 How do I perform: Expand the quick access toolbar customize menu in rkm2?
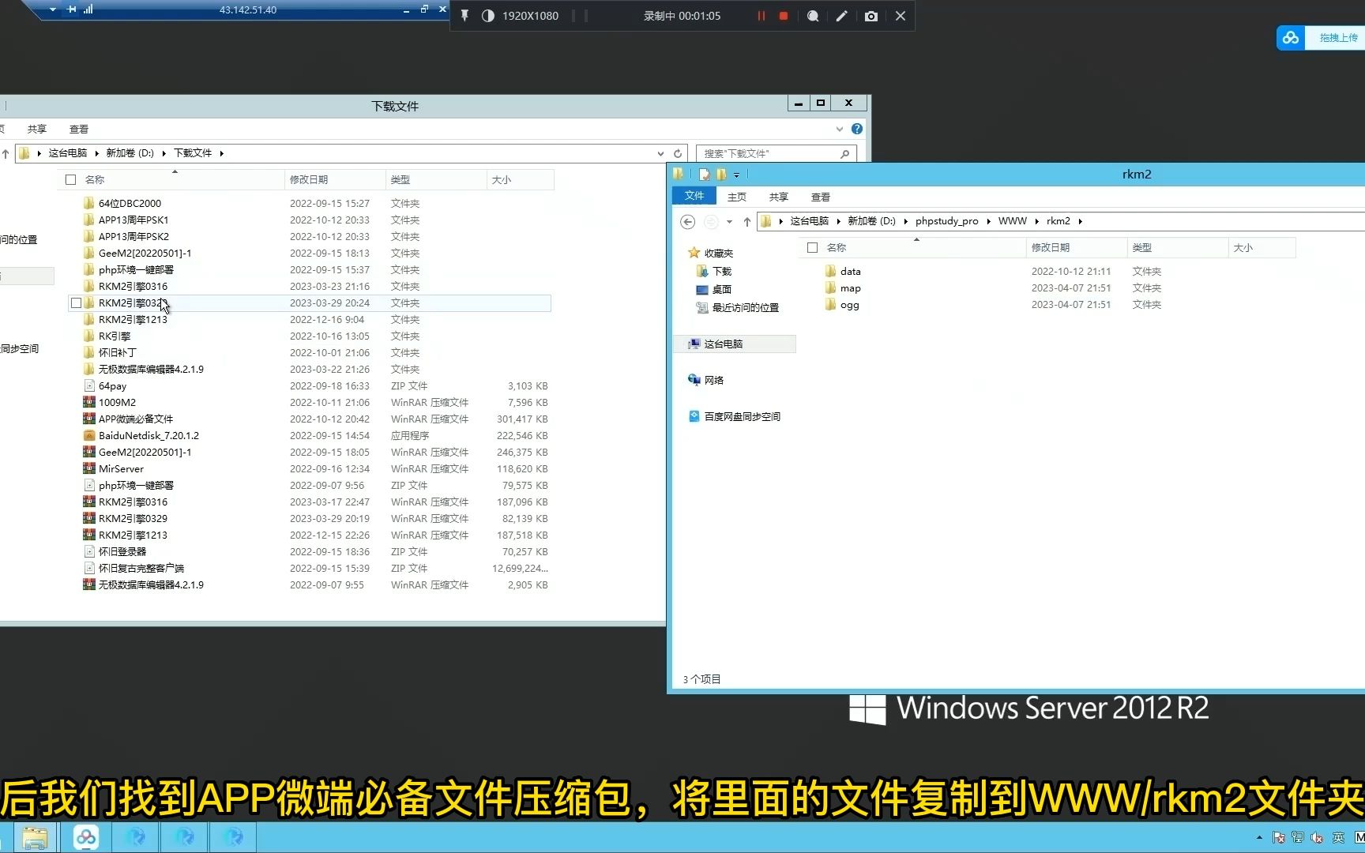click(x=737, y=174)
